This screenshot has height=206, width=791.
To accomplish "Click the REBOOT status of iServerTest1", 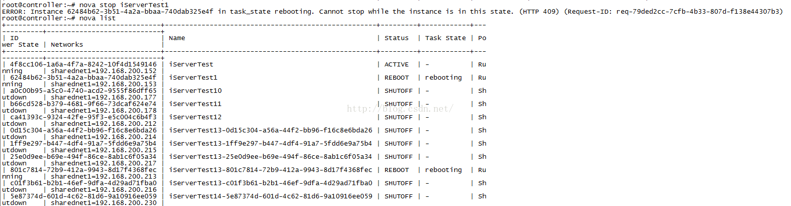I will point(396,78).
